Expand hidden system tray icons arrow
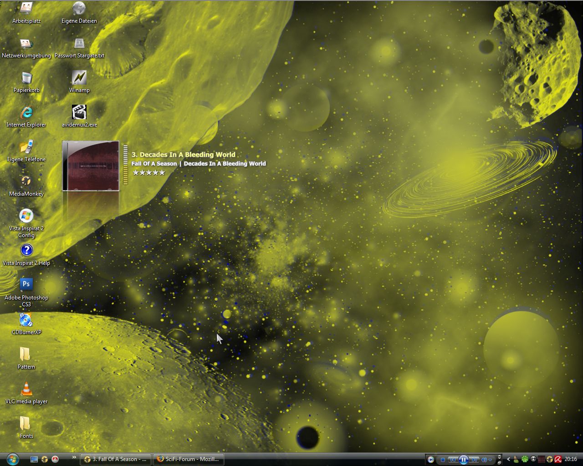Image resolution: width=583 pixels, height=466 pixels. click(x=508, y=459)
